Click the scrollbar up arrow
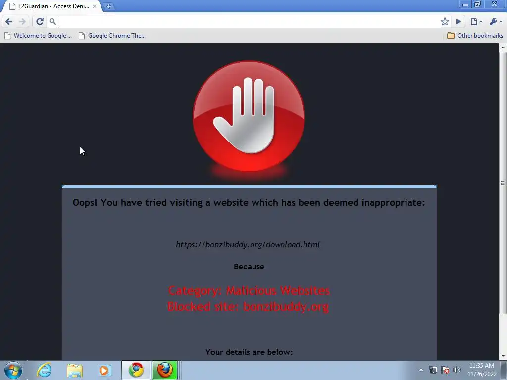Image resolution: width=507 pixels, height=380 pixels. [503, 47]
